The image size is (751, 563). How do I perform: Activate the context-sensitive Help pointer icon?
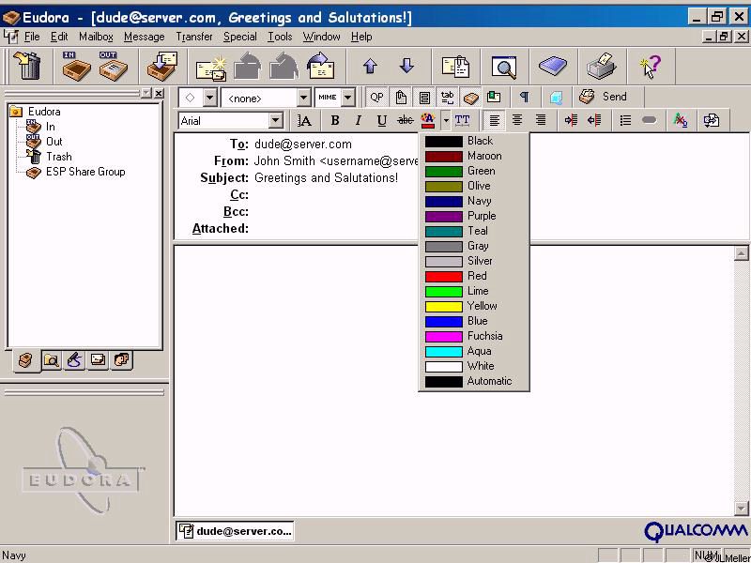coord(651,67)
